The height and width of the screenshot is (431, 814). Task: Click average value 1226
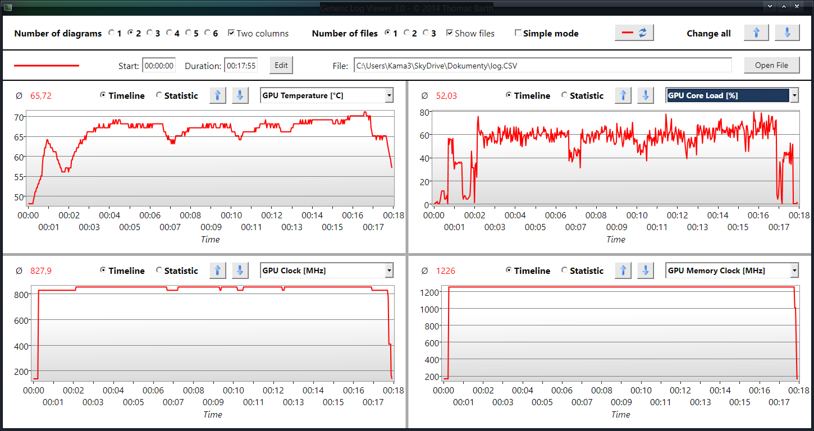(x=446, y=271)
